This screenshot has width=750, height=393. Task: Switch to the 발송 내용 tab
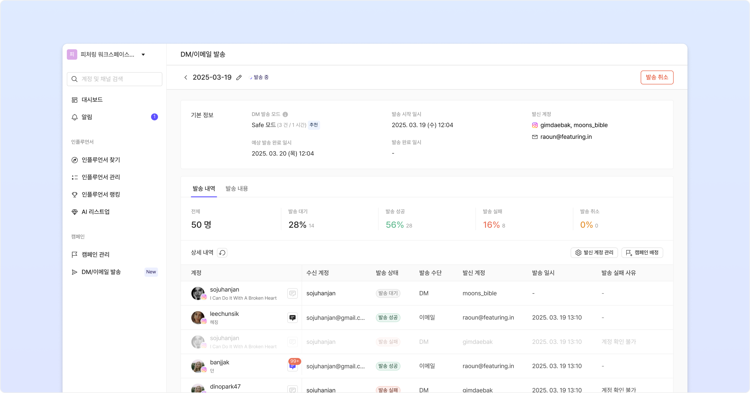pyautogui.click(x=237, y=188)
